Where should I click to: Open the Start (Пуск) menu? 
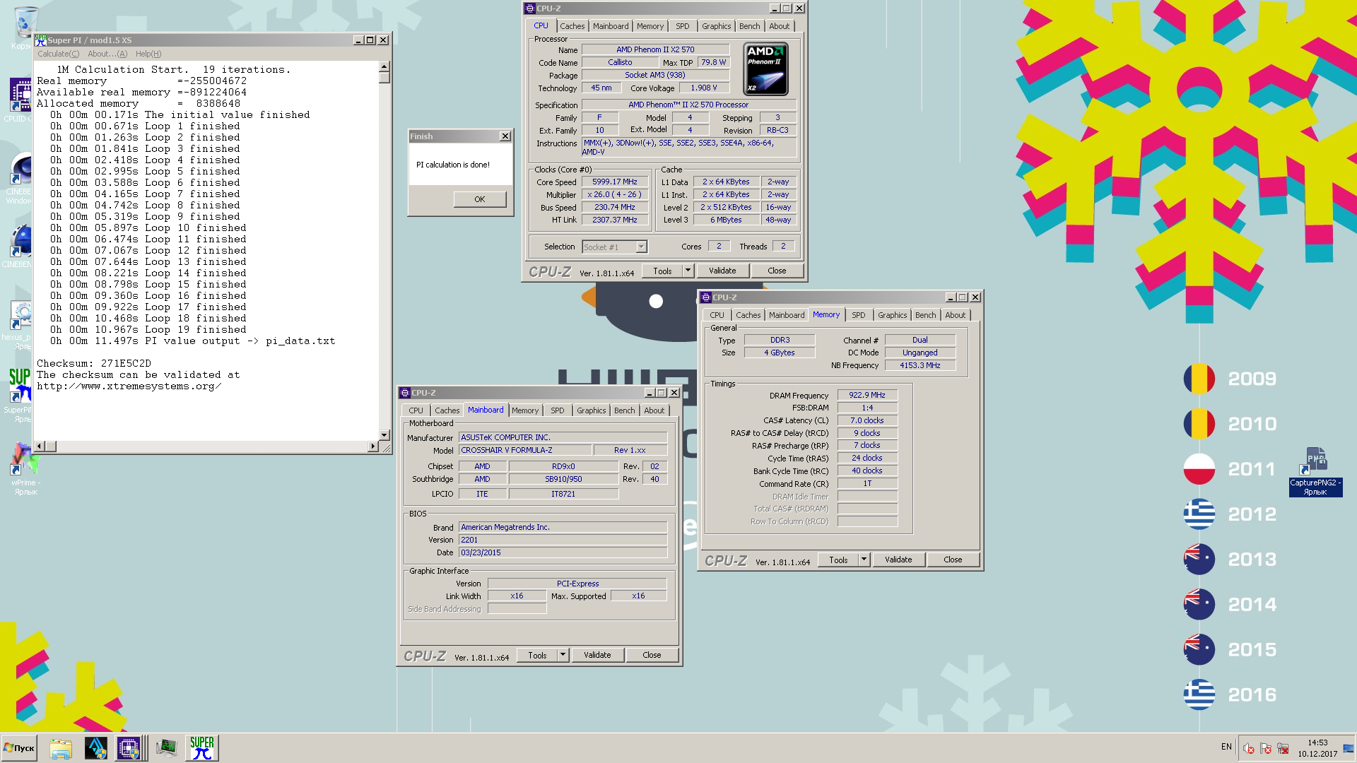coord(19,748)
